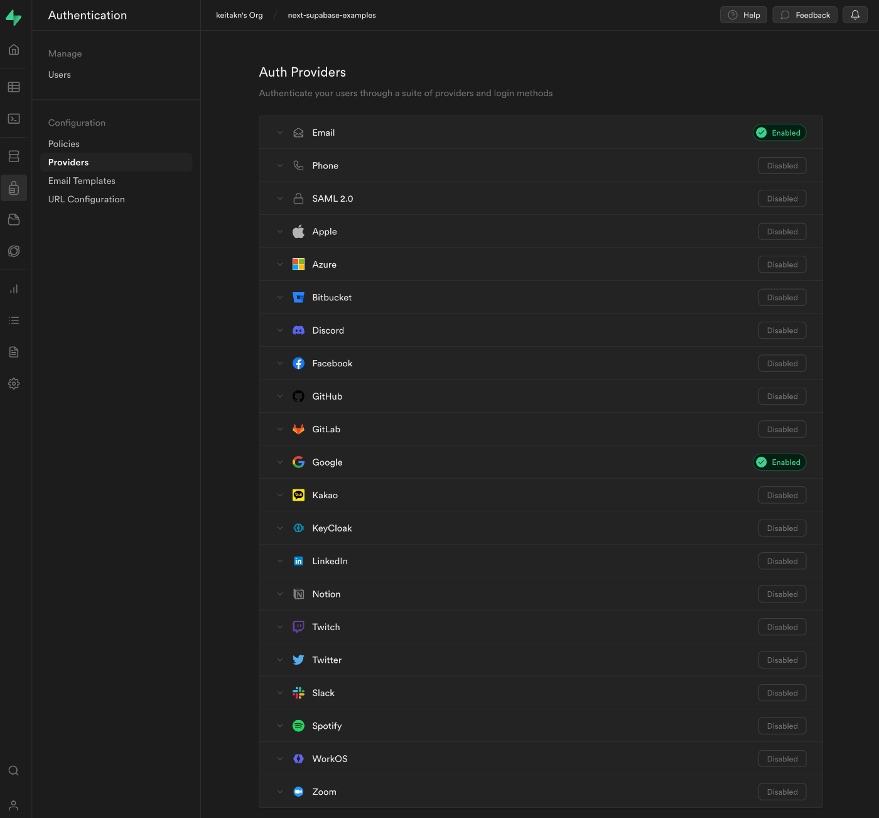Image resolution: width=879 pixels, height=818 pixels.
Task: Open the Edge Functions icon
Action: click(x=14, y=251)
